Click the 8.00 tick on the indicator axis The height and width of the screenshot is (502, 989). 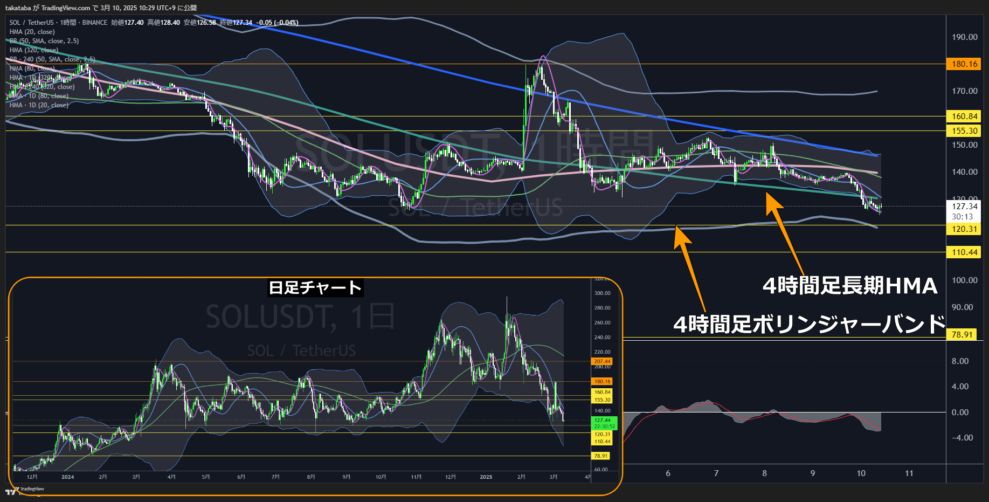coord(960,361)
